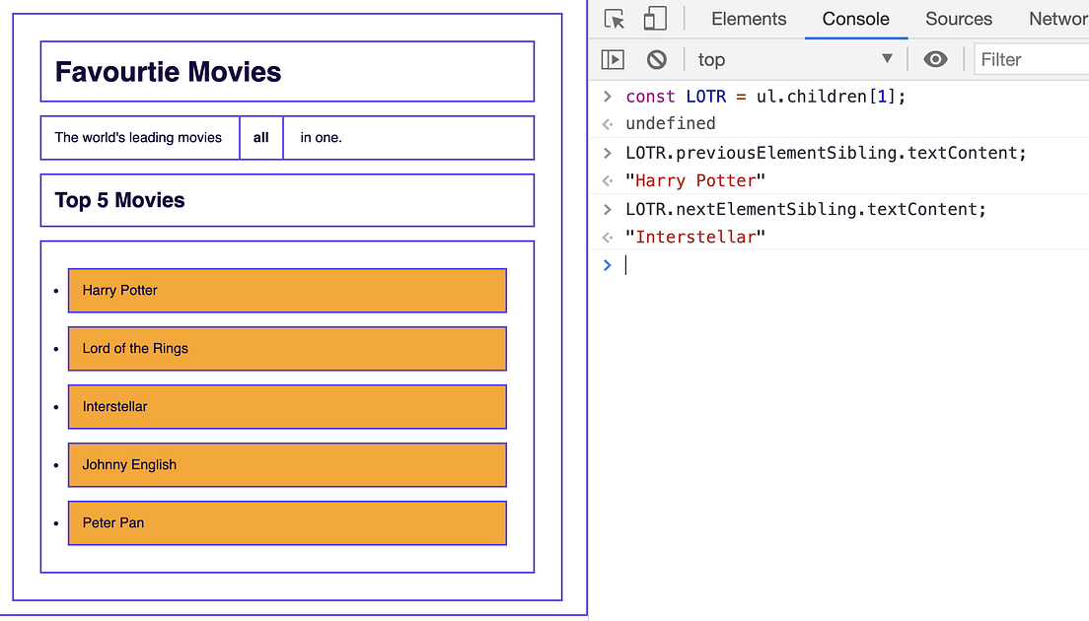The height and width of the screenshot is (621, 1089).
Task: Switch to the Elements tab
Action: pos(749,19)
